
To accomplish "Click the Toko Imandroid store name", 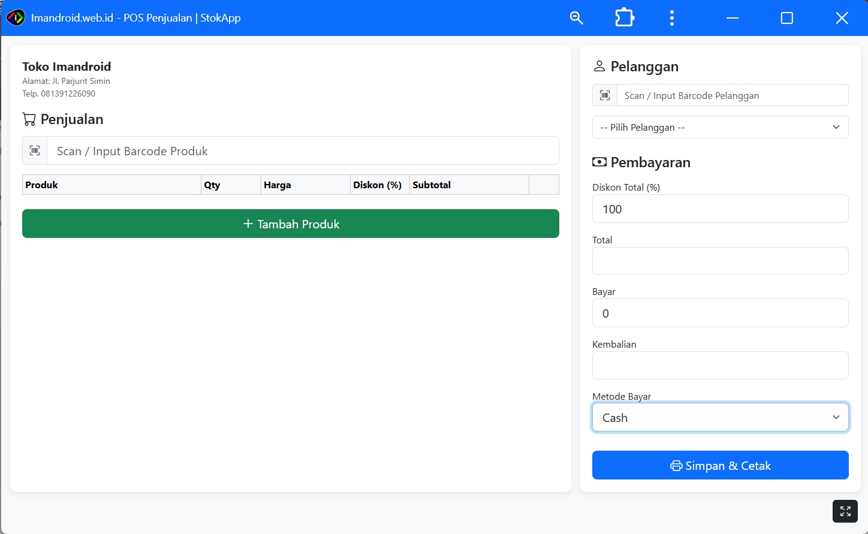I will 67,67.
